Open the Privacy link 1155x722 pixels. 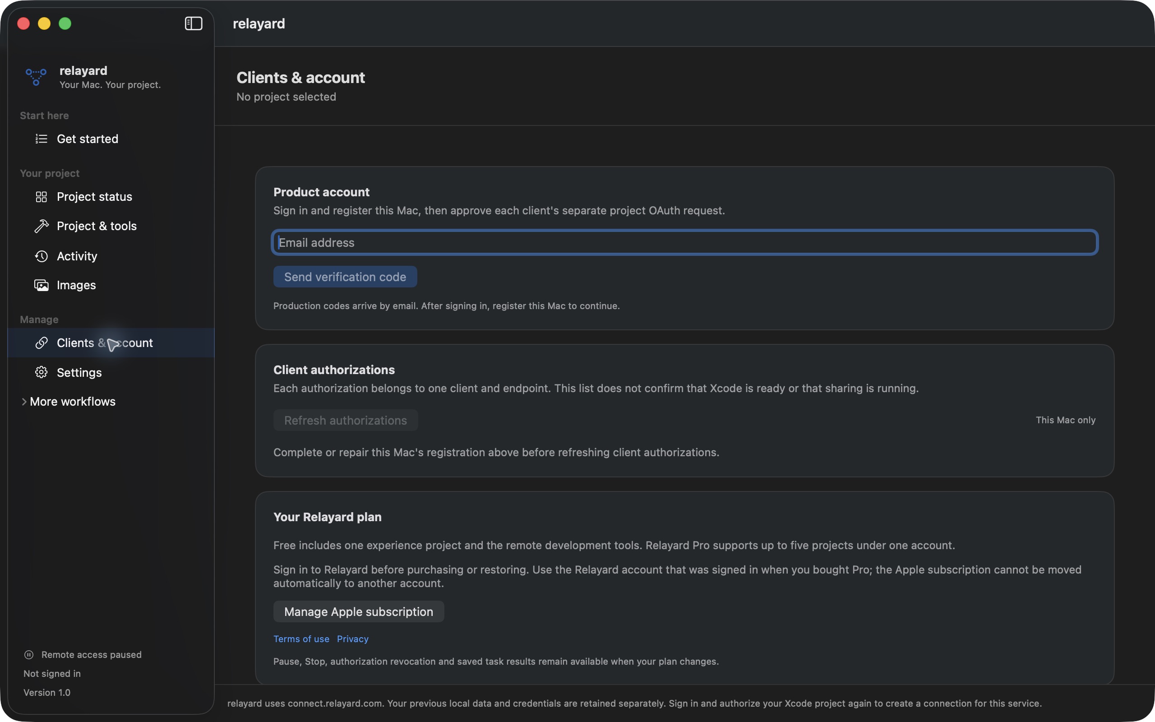pos(353,639)
